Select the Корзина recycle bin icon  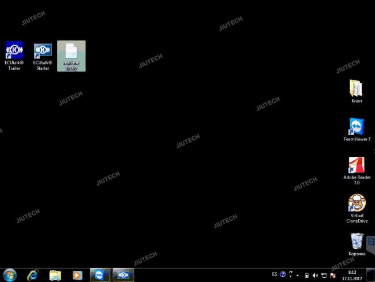point(357,244)
